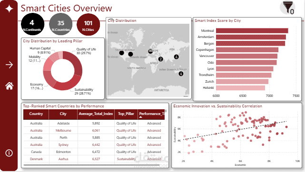Click the Sustainability cell in Aarhus row
The image size is (305, 172).
click(x=126, y=159)
